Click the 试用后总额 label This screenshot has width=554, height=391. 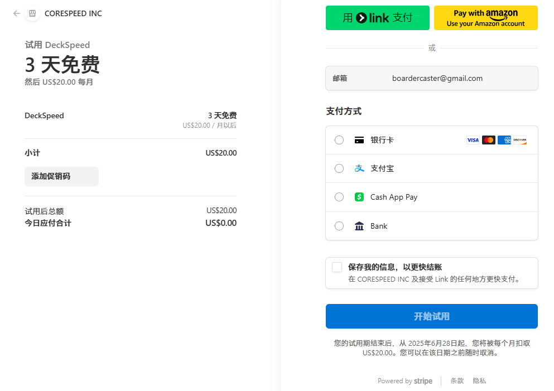44,211
